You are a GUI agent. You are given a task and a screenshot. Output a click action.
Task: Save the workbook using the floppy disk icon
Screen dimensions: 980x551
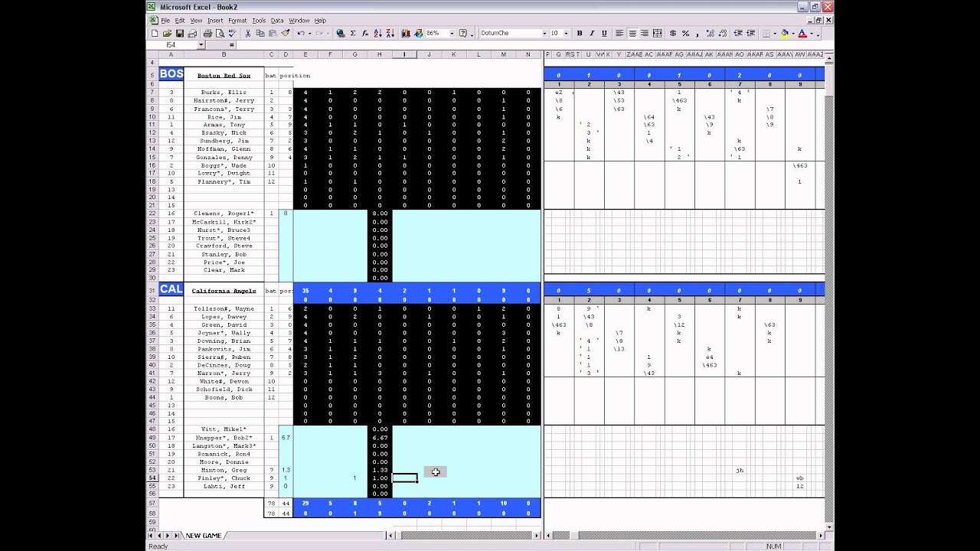(x=180, y=34)
